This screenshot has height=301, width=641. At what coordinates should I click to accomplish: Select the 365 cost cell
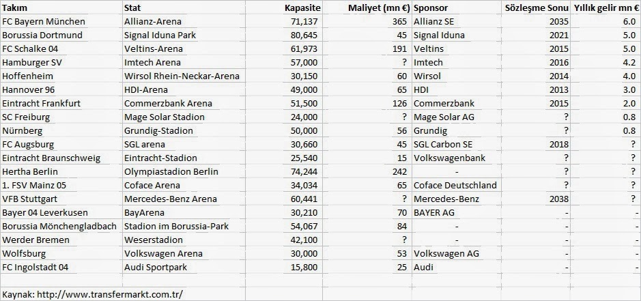click(367, 21)
